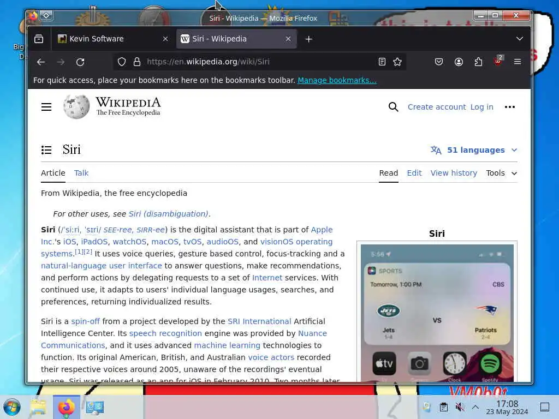Show site security padlock info
The image size is (559, 419).
click(x=137, y=62)
